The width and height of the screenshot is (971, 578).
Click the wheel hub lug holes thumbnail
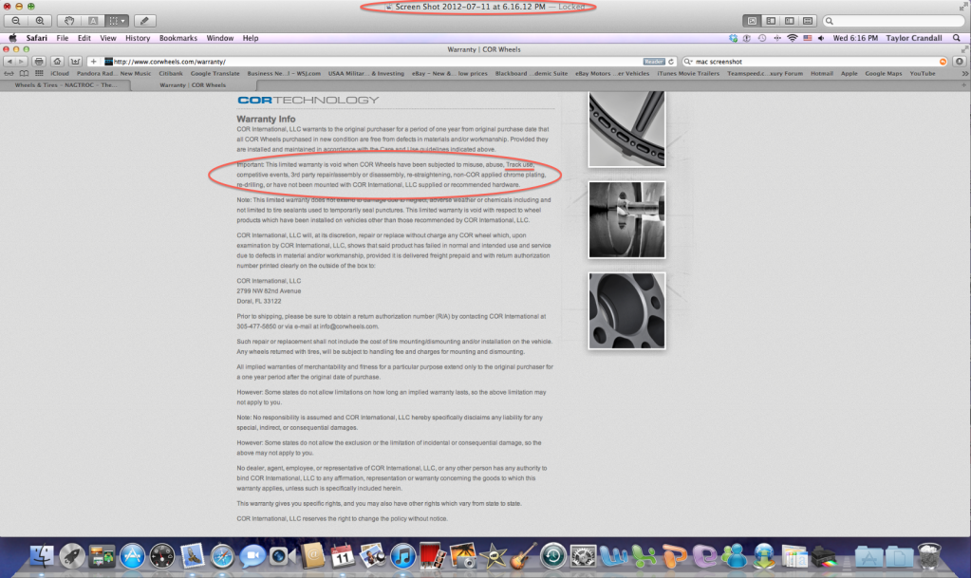pos(626,310)
